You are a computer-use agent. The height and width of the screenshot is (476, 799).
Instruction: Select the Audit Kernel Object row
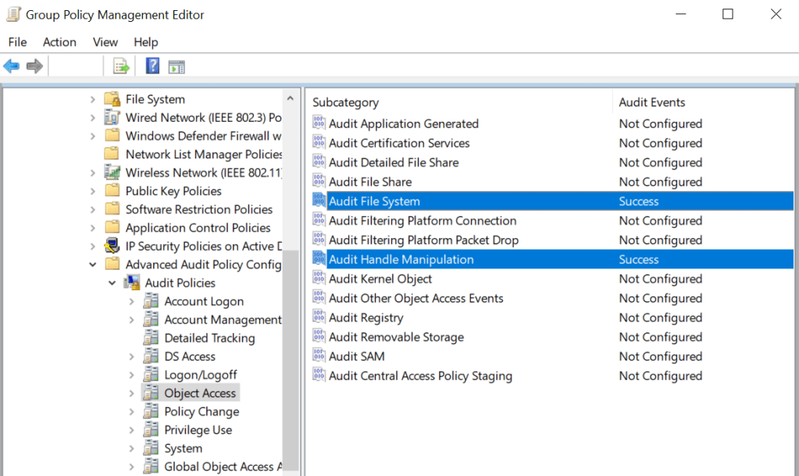pyautogui.click(x=380, y=279)
